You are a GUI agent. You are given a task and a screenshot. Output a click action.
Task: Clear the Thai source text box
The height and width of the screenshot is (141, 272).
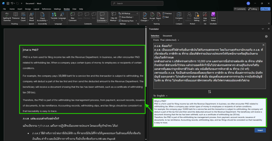263,45
